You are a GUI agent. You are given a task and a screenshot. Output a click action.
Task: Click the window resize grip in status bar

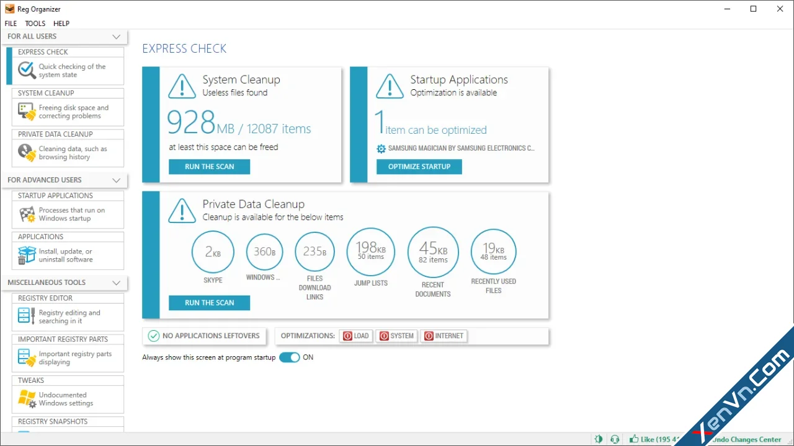click(x=789, y=441)
